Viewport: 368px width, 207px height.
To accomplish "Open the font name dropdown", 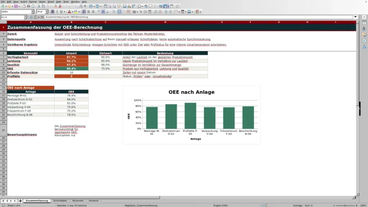I will click(x=33, y=12).
